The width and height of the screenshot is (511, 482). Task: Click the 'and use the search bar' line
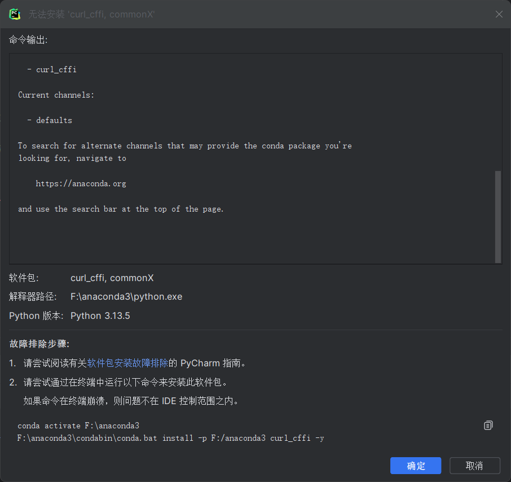(x=121, y=209)
